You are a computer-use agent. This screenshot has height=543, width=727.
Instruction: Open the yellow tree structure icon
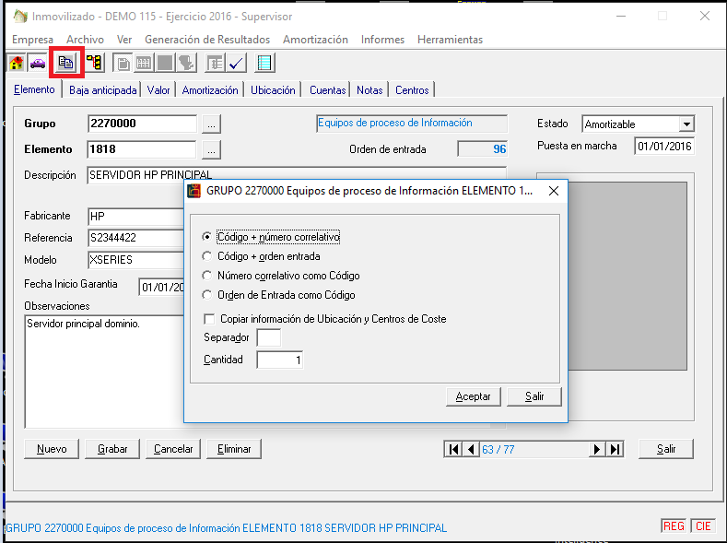click(95, 63)
